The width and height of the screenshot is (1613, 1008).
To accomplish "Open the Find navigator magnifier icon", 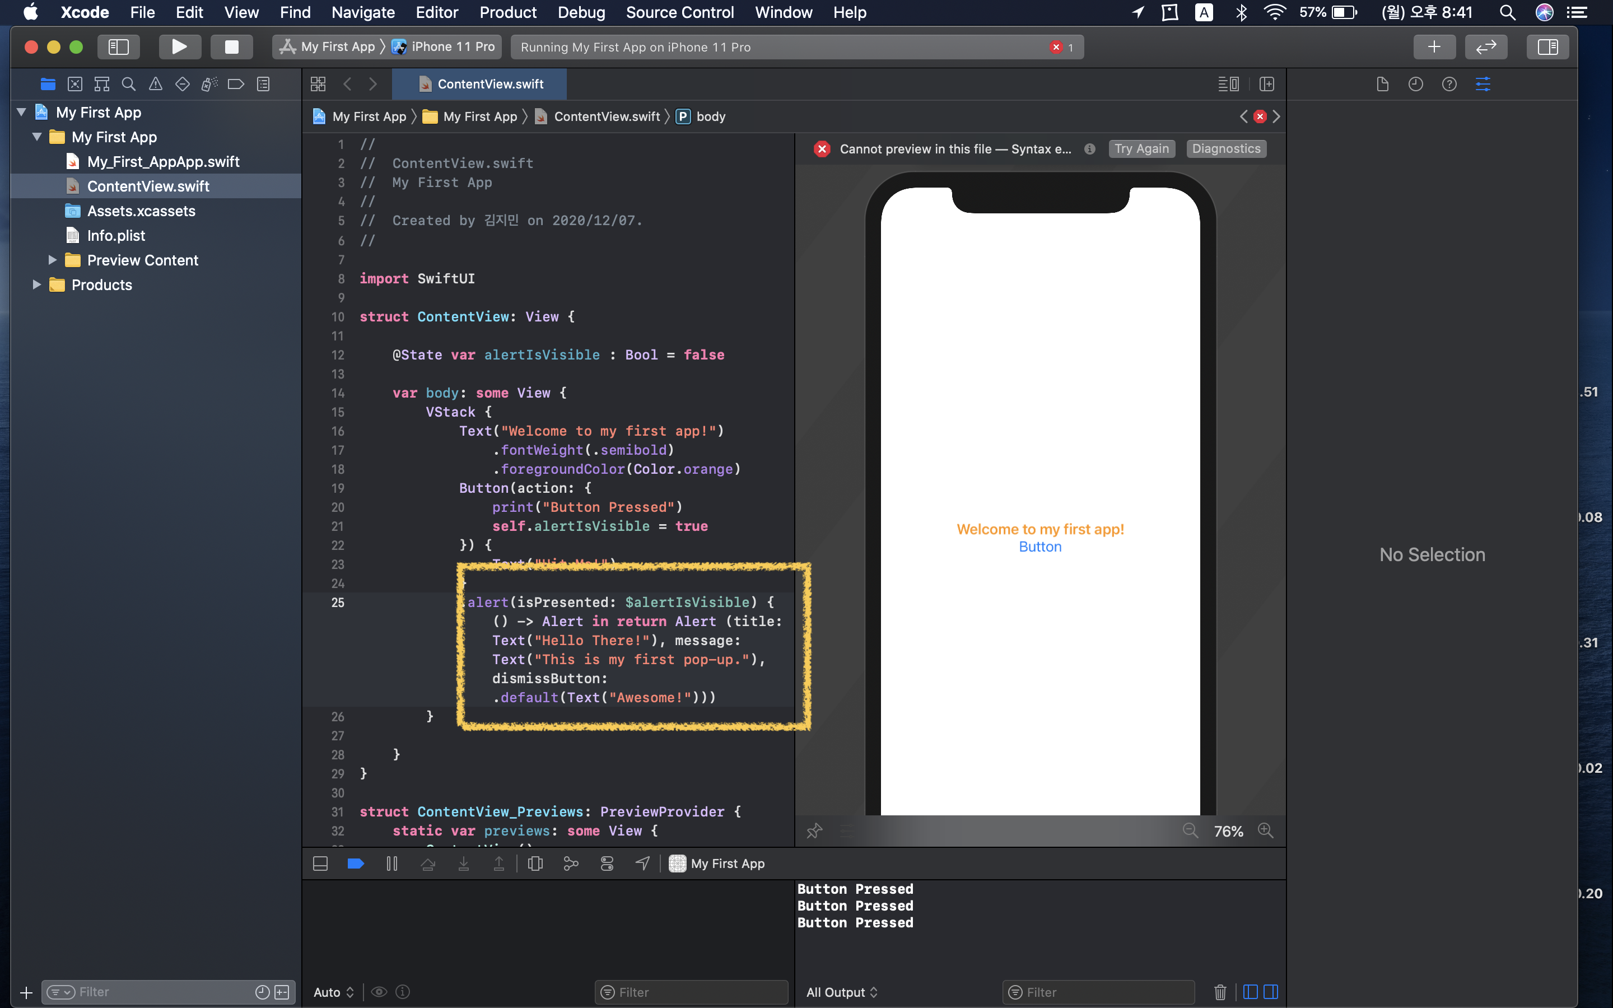I will [129, 84].
